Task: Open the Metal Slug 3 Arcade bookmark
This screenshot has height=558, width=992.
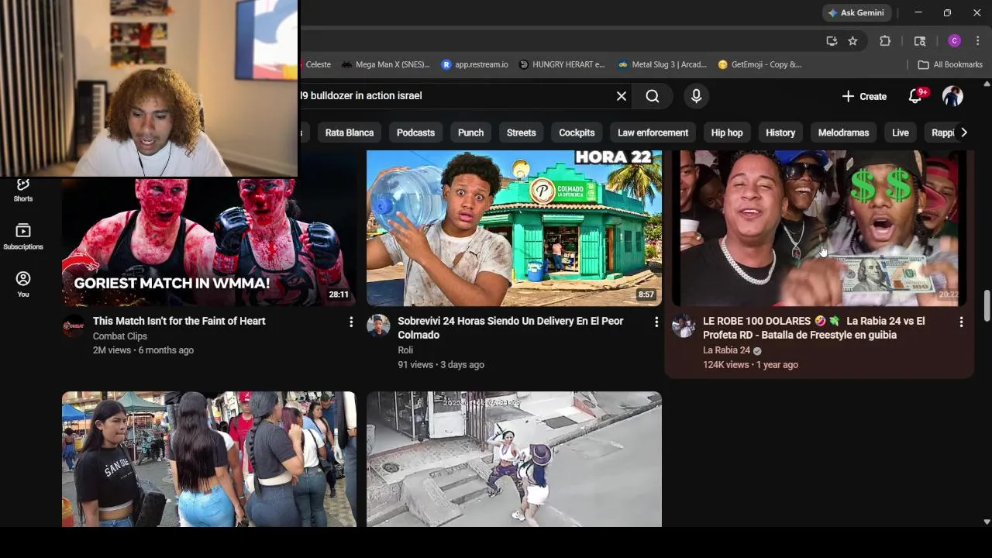Action: pos(664,64)
